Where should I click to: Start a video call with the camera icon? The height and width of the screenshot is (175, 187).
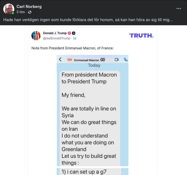click(x=117, y=60)
